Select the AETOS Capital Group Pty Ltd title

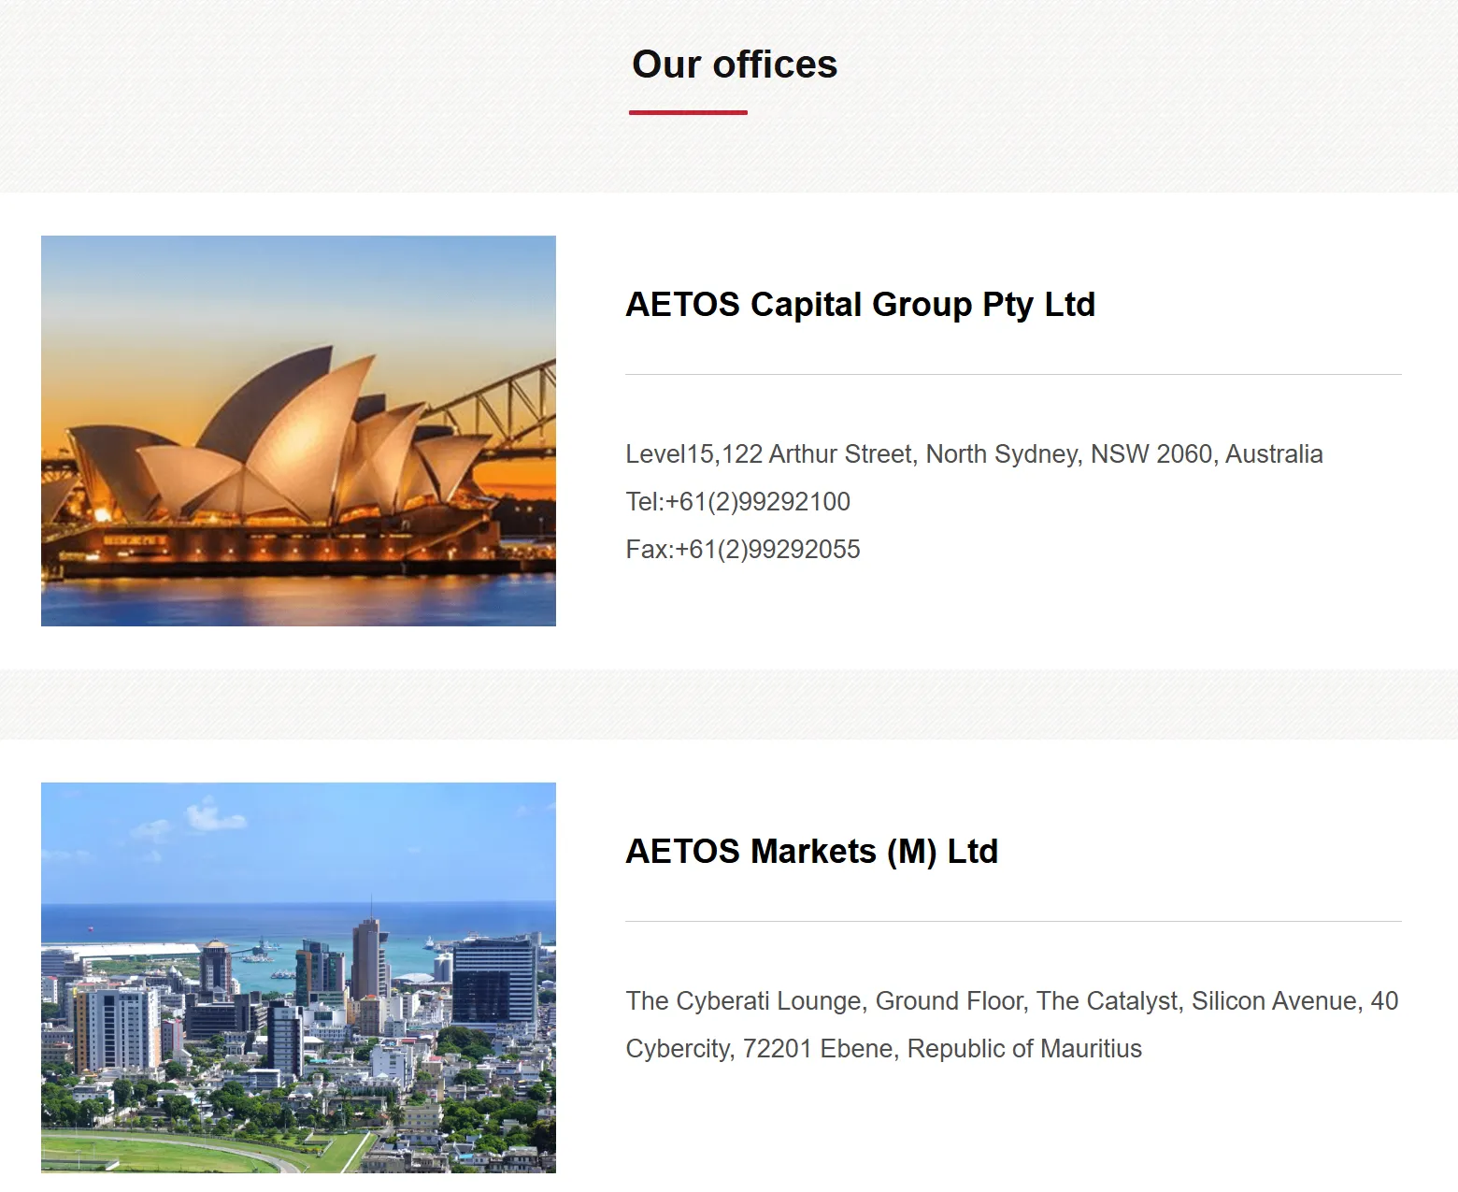[x=860, y=305]
